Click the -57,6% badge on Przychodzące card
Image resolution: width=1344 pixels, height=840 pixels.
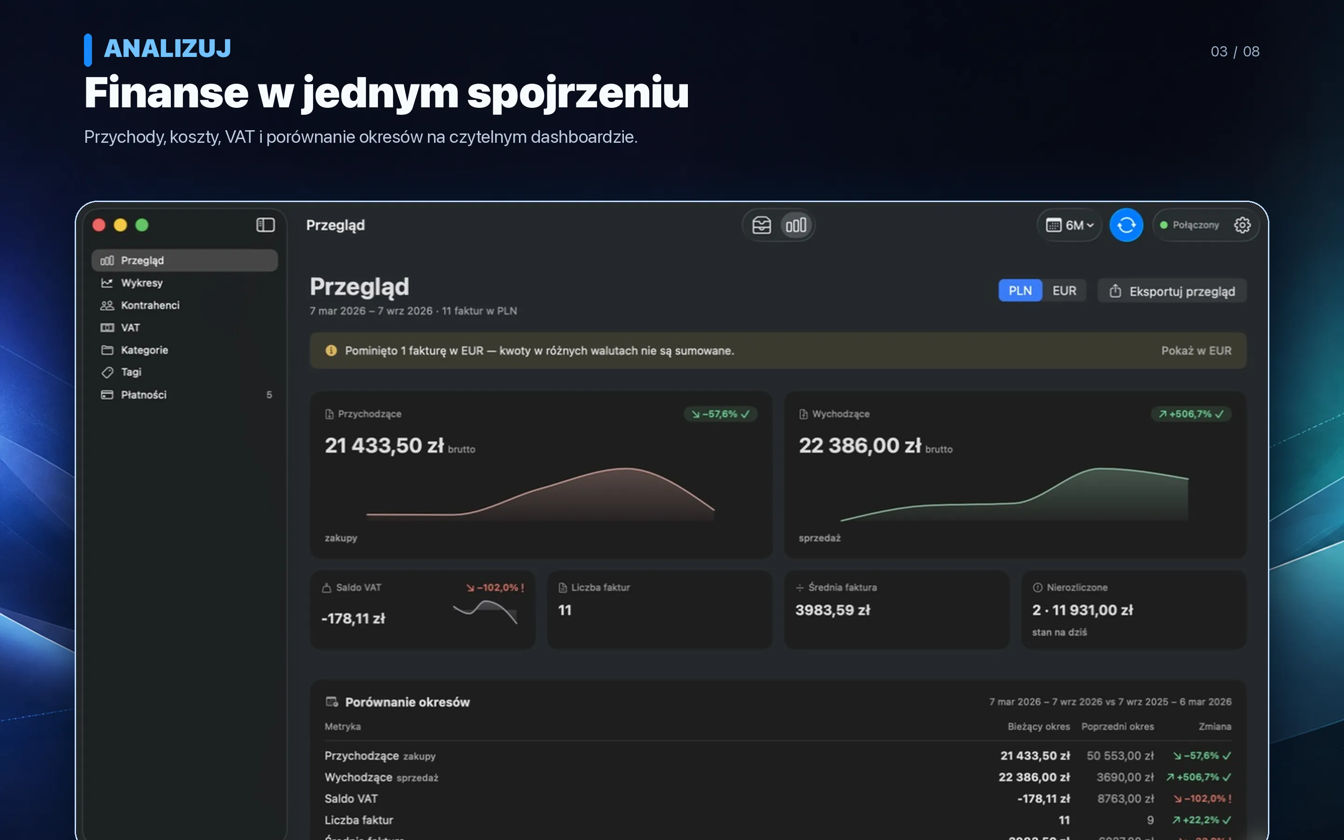(x=721, y=414)
